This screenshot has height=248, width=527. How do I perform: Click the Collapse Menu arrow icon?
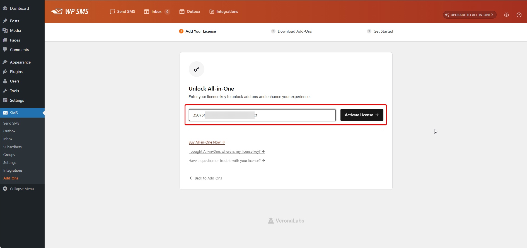click(5, 189)
